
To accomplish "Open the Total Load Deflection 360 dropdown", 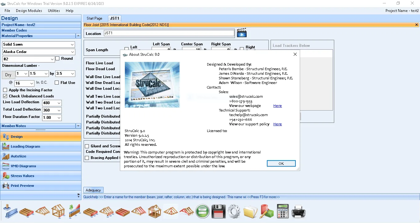I will [x=59, y=110].
